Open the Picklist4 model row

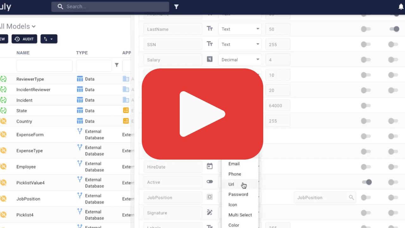[x=25, y=215]
